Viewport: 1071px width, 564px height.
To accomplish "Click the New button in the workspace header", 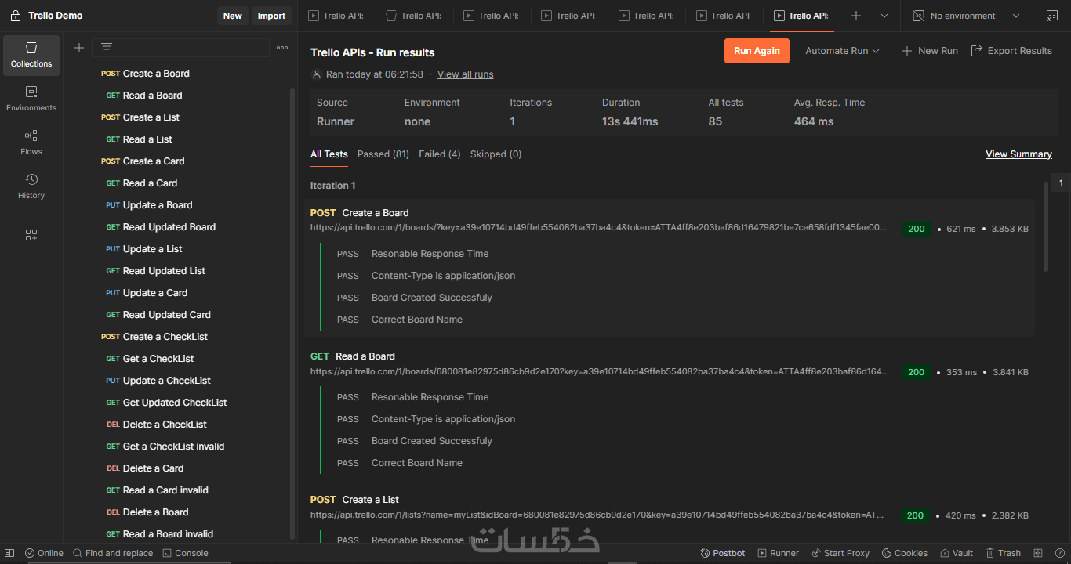I will [x=233, y=16].
